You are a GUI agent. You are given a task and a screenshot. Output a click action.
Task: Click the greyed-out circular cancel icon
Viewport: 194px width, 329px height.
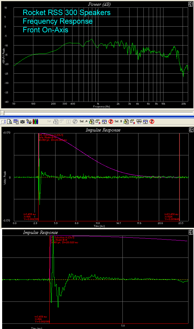click(x=75, y=122)
